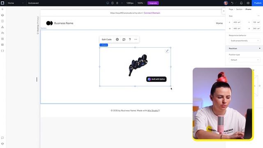Open the 100% zoom dropdown

pyautogui.click(x=141, y=3)
